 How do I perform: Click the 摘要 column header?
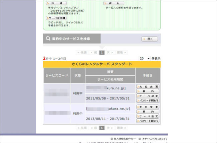tap(110, 72)
